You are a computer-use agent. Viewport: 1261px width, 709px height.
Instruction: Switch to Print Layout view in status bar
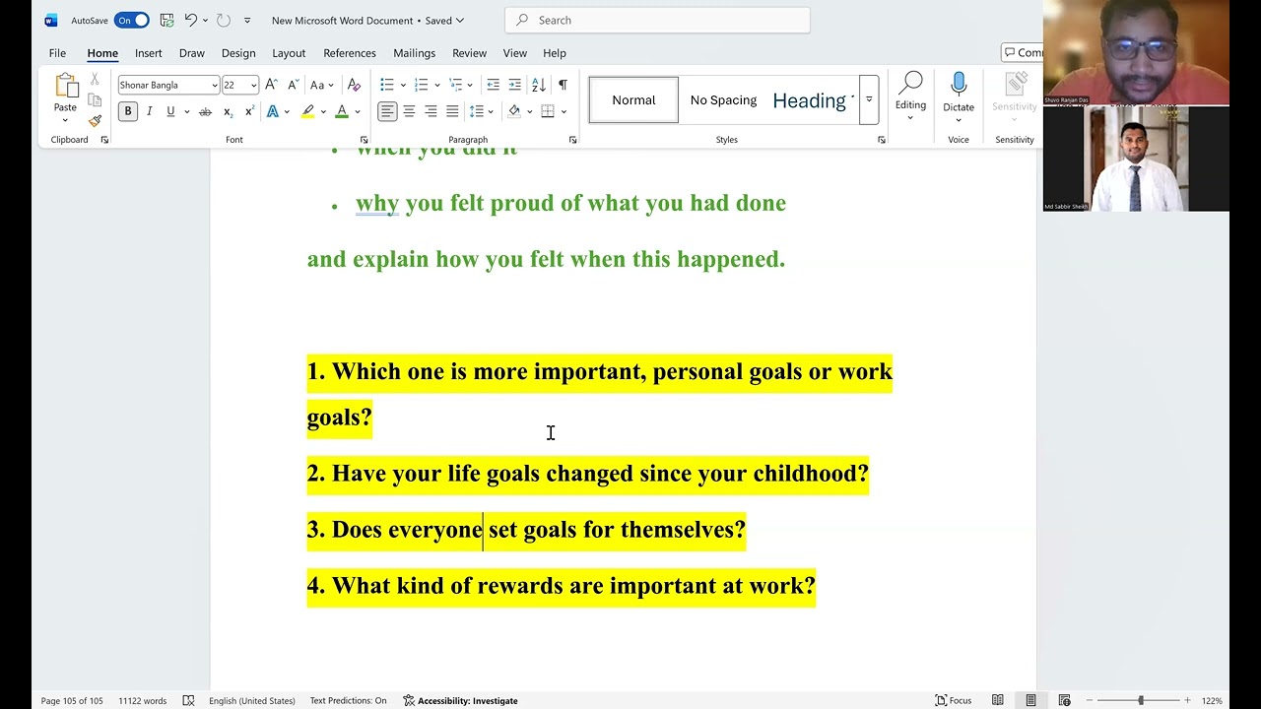click(x=1030, y=700)
